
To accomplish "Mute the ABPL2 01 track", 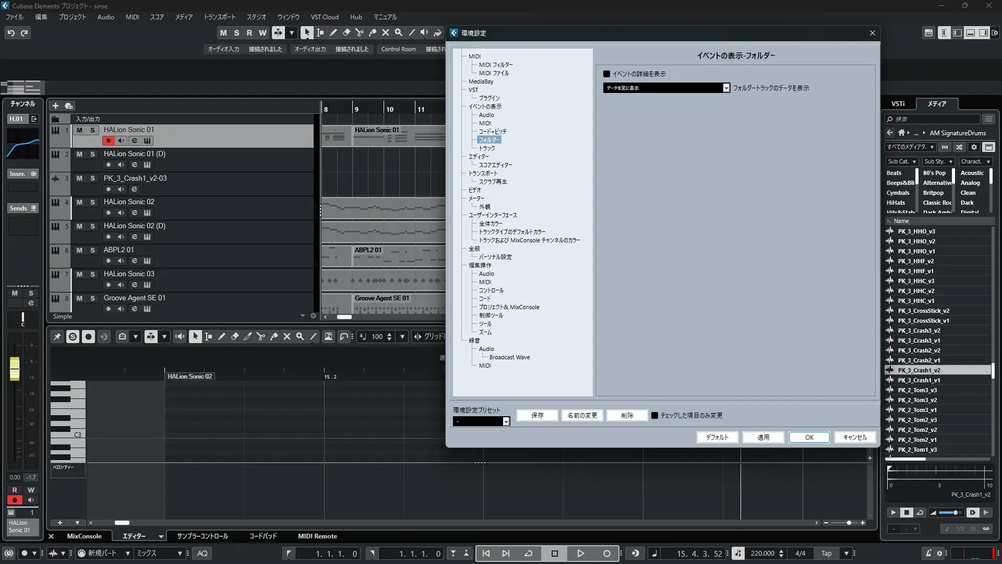I will click(79, 250).
